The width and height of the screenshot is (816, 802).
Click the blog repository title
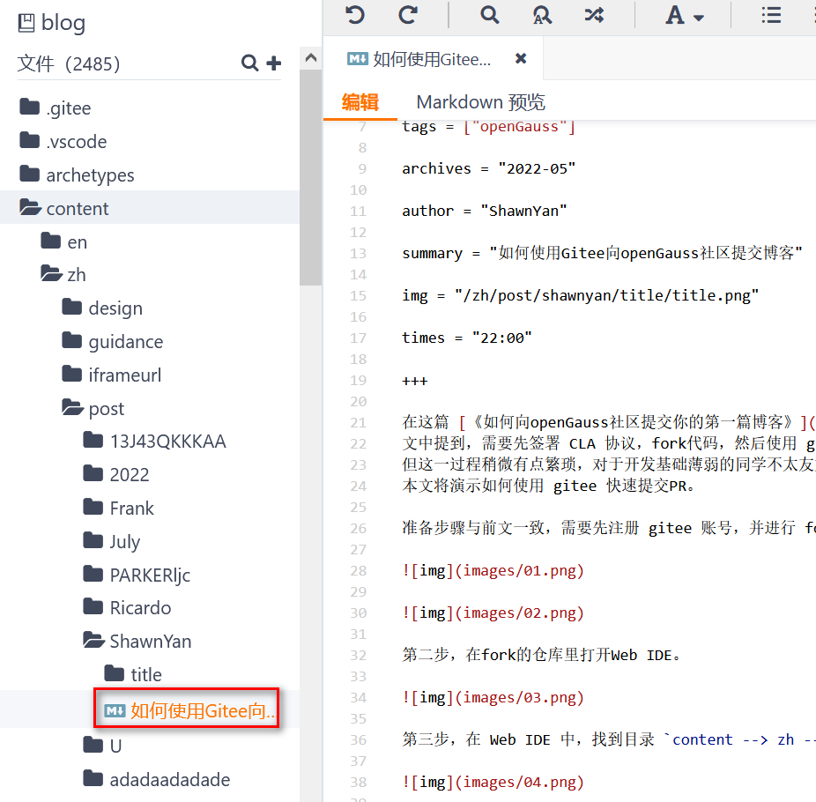click(63, 23)
